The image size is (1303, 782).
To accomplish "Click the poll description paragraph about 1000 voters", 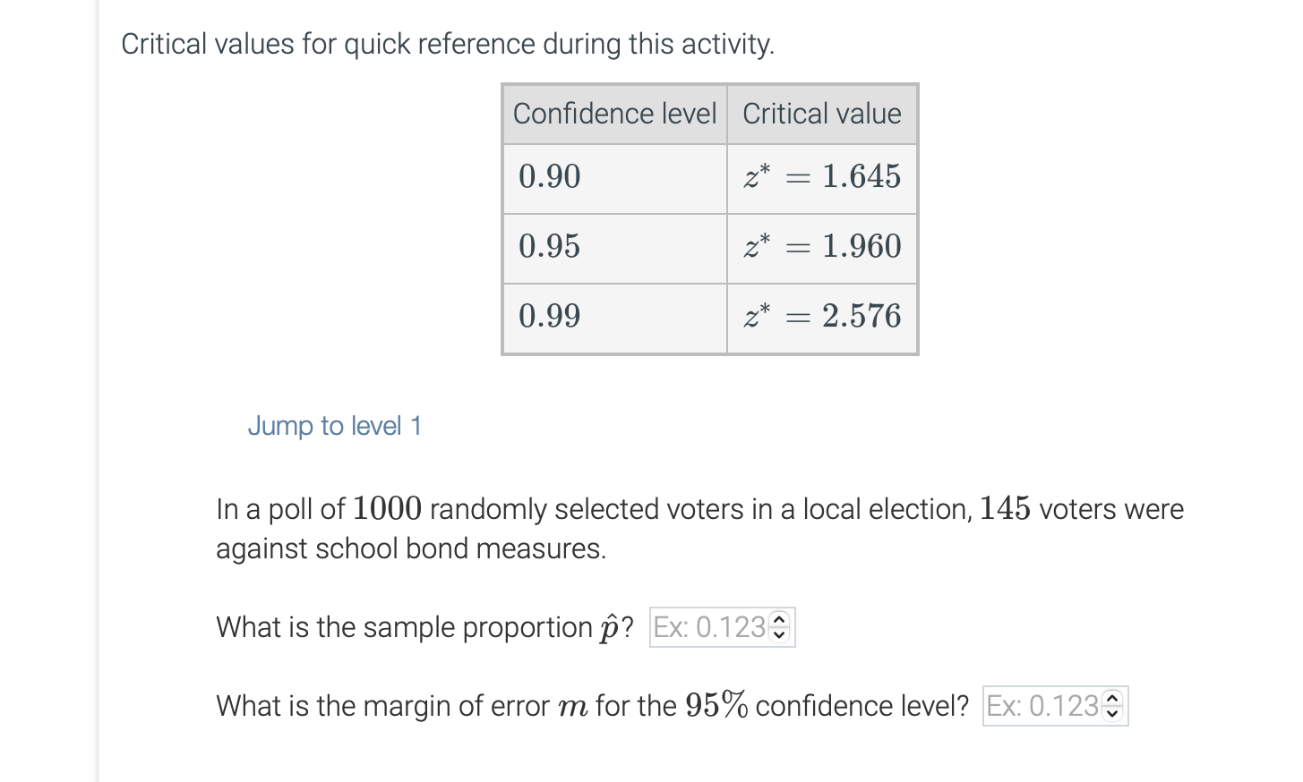I will (x=699, y=528).
